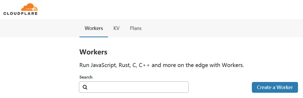Return home via the Cloudflare logo
The height and width of the screenshot is (98, 303).
point(20,9)
